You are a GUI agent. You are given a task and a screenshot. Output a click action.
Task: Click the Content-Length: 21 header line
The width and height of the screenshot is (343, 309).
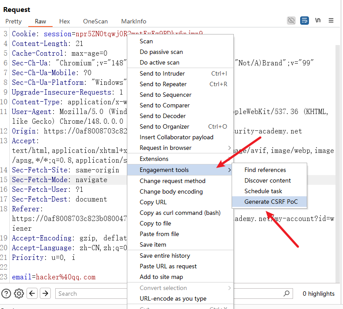pos(47,44)
